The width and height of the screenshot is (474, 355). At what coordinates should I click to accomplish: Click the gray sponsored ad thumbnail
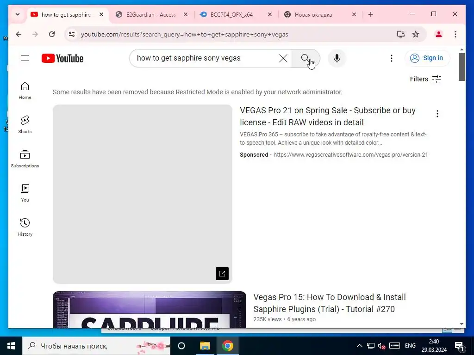coord(143,194)
